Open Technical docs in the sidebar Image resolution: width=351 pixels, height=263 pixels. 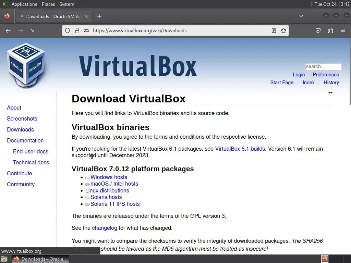coord(31,163)
